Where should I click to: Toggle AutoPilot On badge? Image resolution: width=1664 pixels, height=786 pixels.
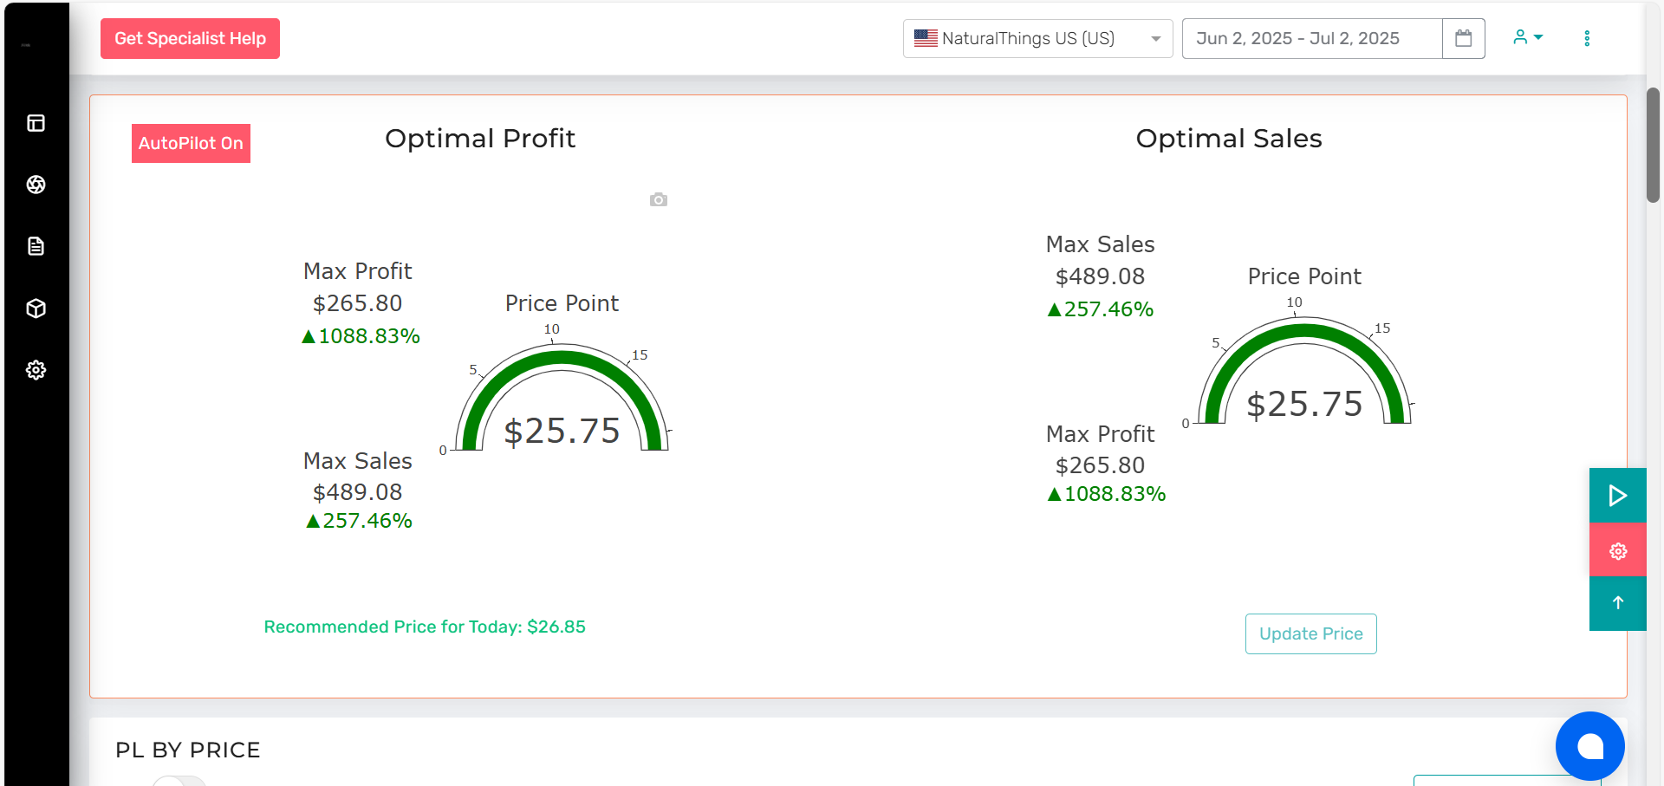click(x=191, y=143)
